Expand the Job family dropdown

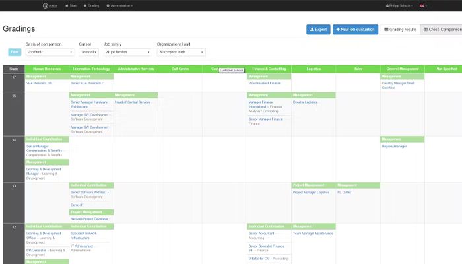pyautogui.click(x=128, y=52)
